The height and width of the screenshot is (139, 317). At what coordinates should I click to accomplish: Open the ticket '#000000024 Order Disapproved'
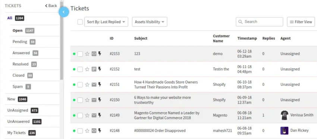coord(160,131)
